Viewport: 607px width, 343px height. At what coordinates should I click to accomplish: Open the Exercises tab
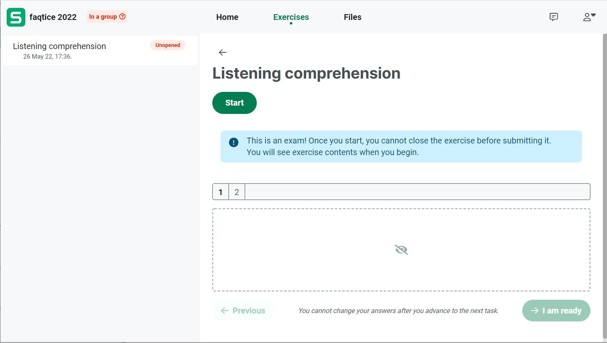(x=291, y=17)
